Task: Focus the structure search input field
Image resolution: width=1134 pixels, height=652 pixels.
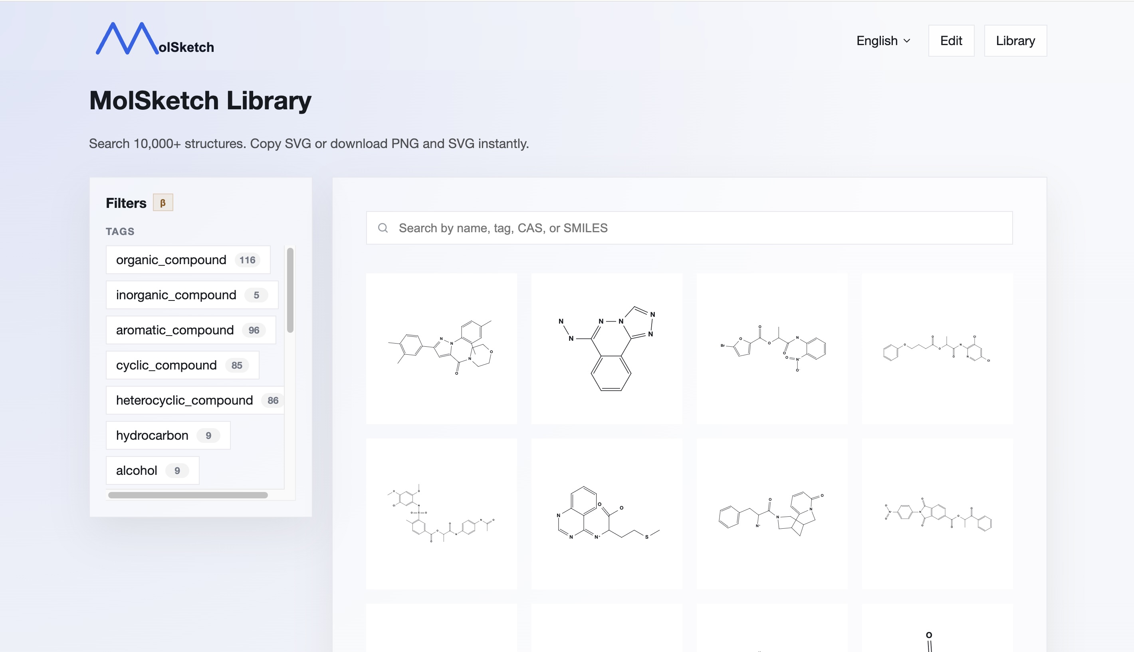Action: click(x=689, y=228)
